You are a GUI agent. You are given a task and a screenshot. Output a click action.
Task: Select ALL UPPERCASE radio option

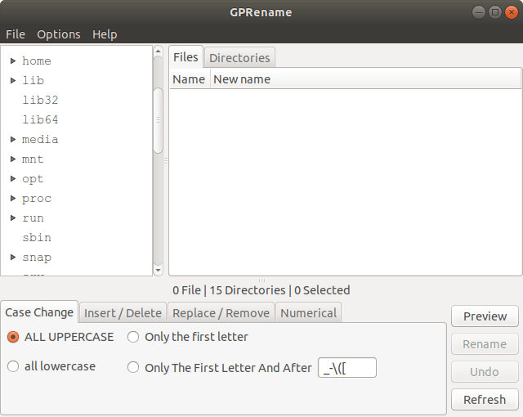pyautogui.click(x=13, y=337)
